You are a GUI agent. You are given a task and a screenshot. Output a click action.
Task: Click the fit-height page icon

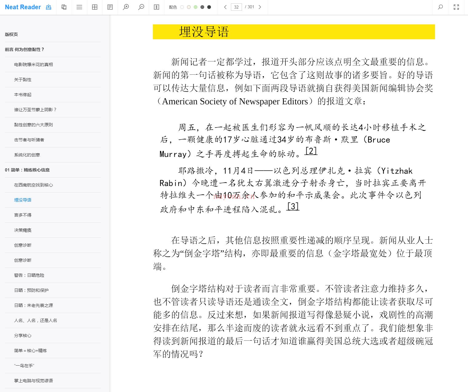click(x=157, y=7)
